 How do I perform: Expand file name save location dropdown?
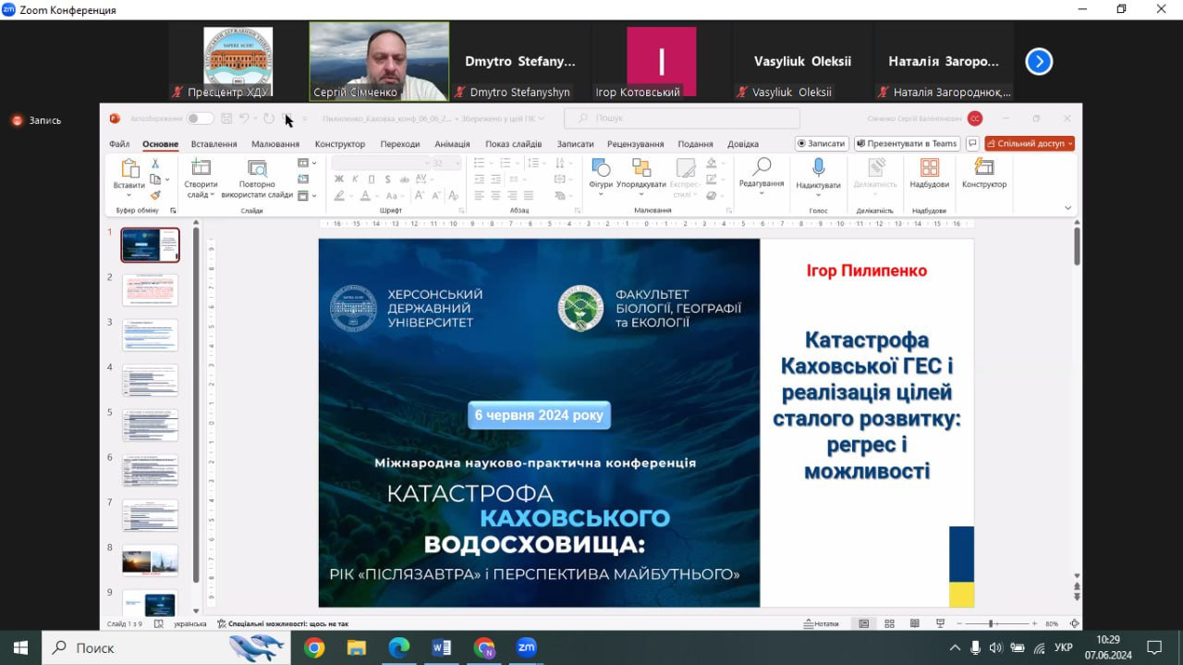pyautogui.click(x=542, y=118)
